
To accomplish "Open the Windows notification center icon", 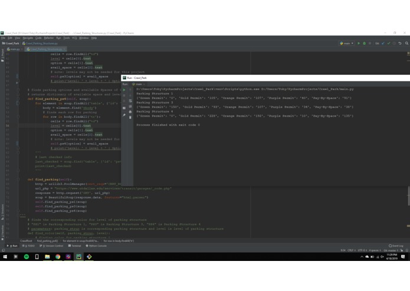I will pyautogui.click(x=403, y=257).
